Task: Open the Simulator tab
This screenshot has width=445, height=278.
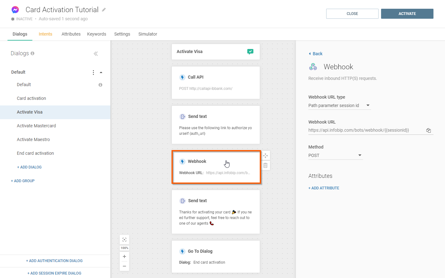Action: pos(148,34)
